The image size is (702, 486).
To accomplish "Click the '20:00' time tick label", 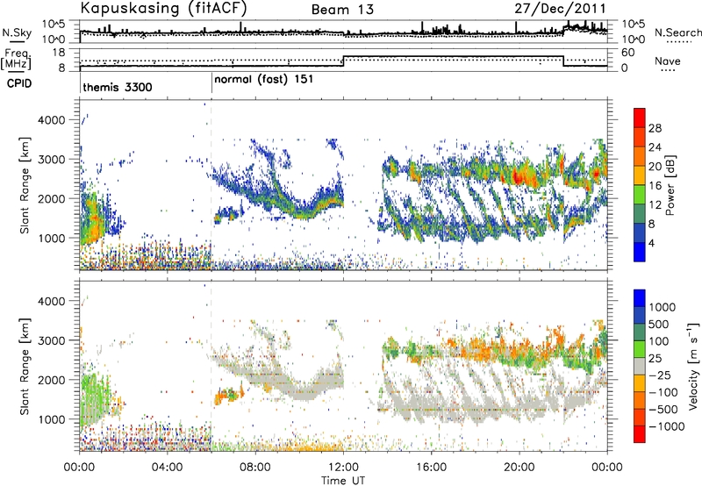I will [519, 468].
